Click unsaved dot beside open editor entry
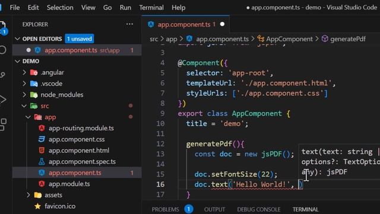Image resolution: width=380 pixels, height=214 pixels. [28, 50]
